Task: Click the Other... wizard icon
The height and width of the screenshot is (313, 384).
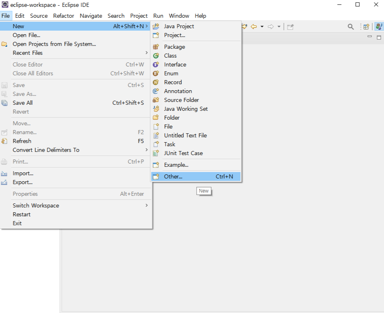Action: click(156, 177)
